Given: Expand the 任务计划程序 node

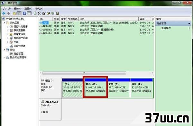Looking at the screenshot, I should [x=8, y=26].
